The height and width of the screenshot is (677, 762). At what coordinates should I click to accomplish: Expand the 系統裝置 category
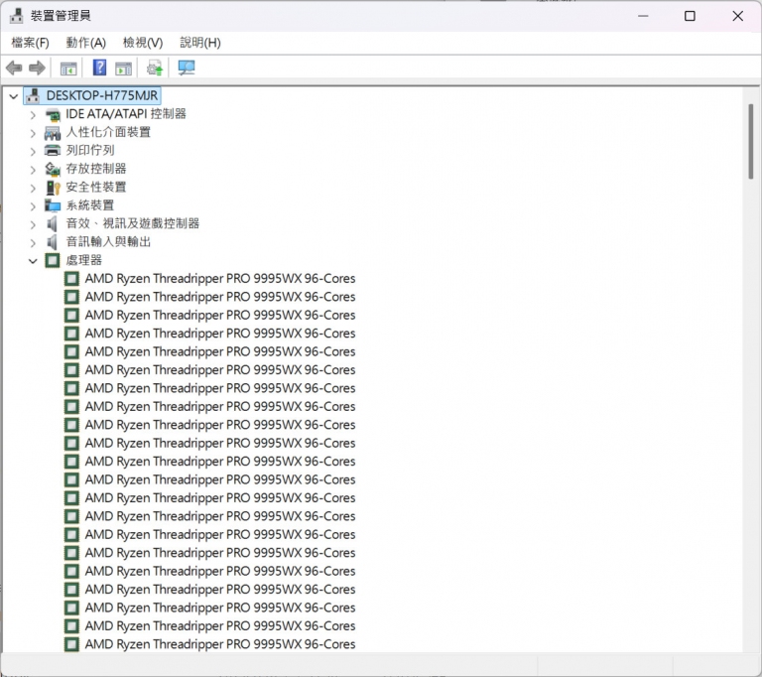(32, 205)
